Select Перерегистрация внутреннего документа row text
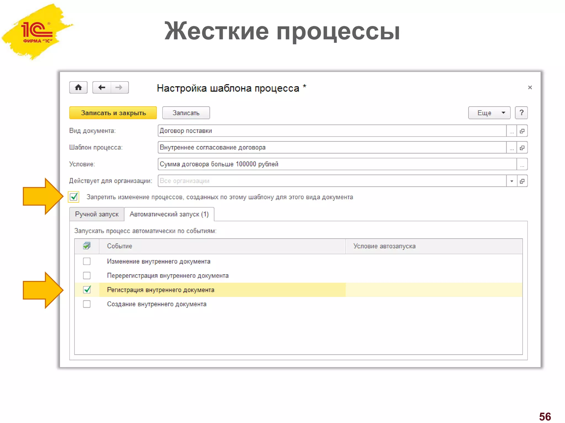 (168, 276)
